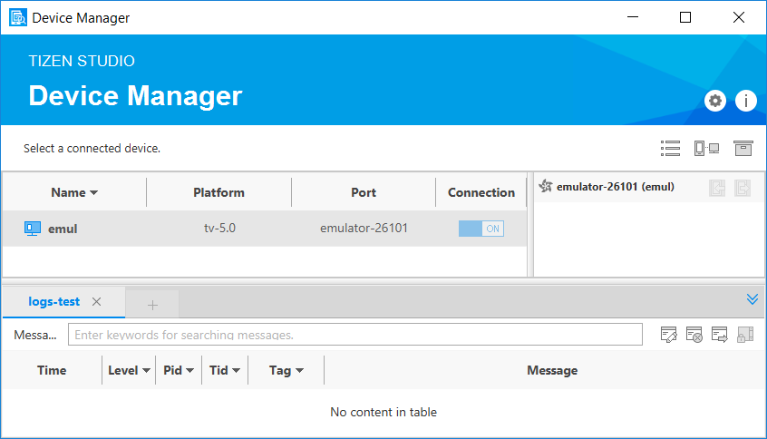Open the device list view icon
767x439 pixels.
click(670, 148)
